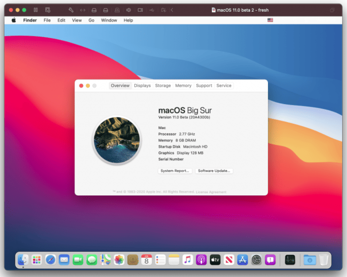Click the Big Sur circular artwork image
The width and height of the screenshot is (347, 277).
point(117,140)
